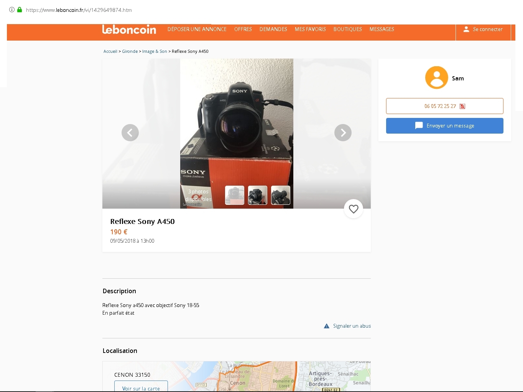Click Envoyer un message button
The width and height of the screenshot is (523, 392).
click(x=445, y=126)
